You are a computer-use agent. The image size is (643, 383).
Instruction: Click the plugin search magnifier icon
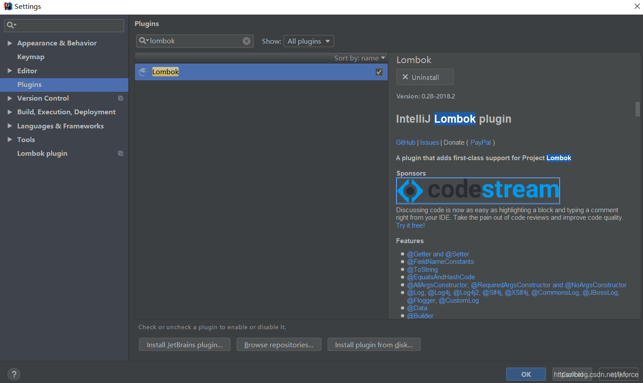click(143, 41)
